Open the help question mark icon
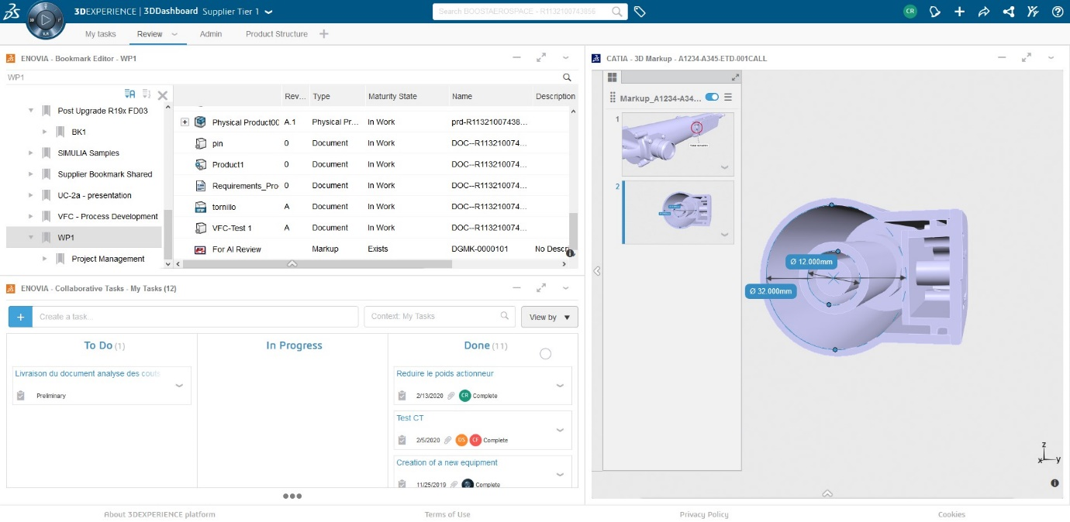Viewport: 1070px width, 522px height. click(1058, 12)
